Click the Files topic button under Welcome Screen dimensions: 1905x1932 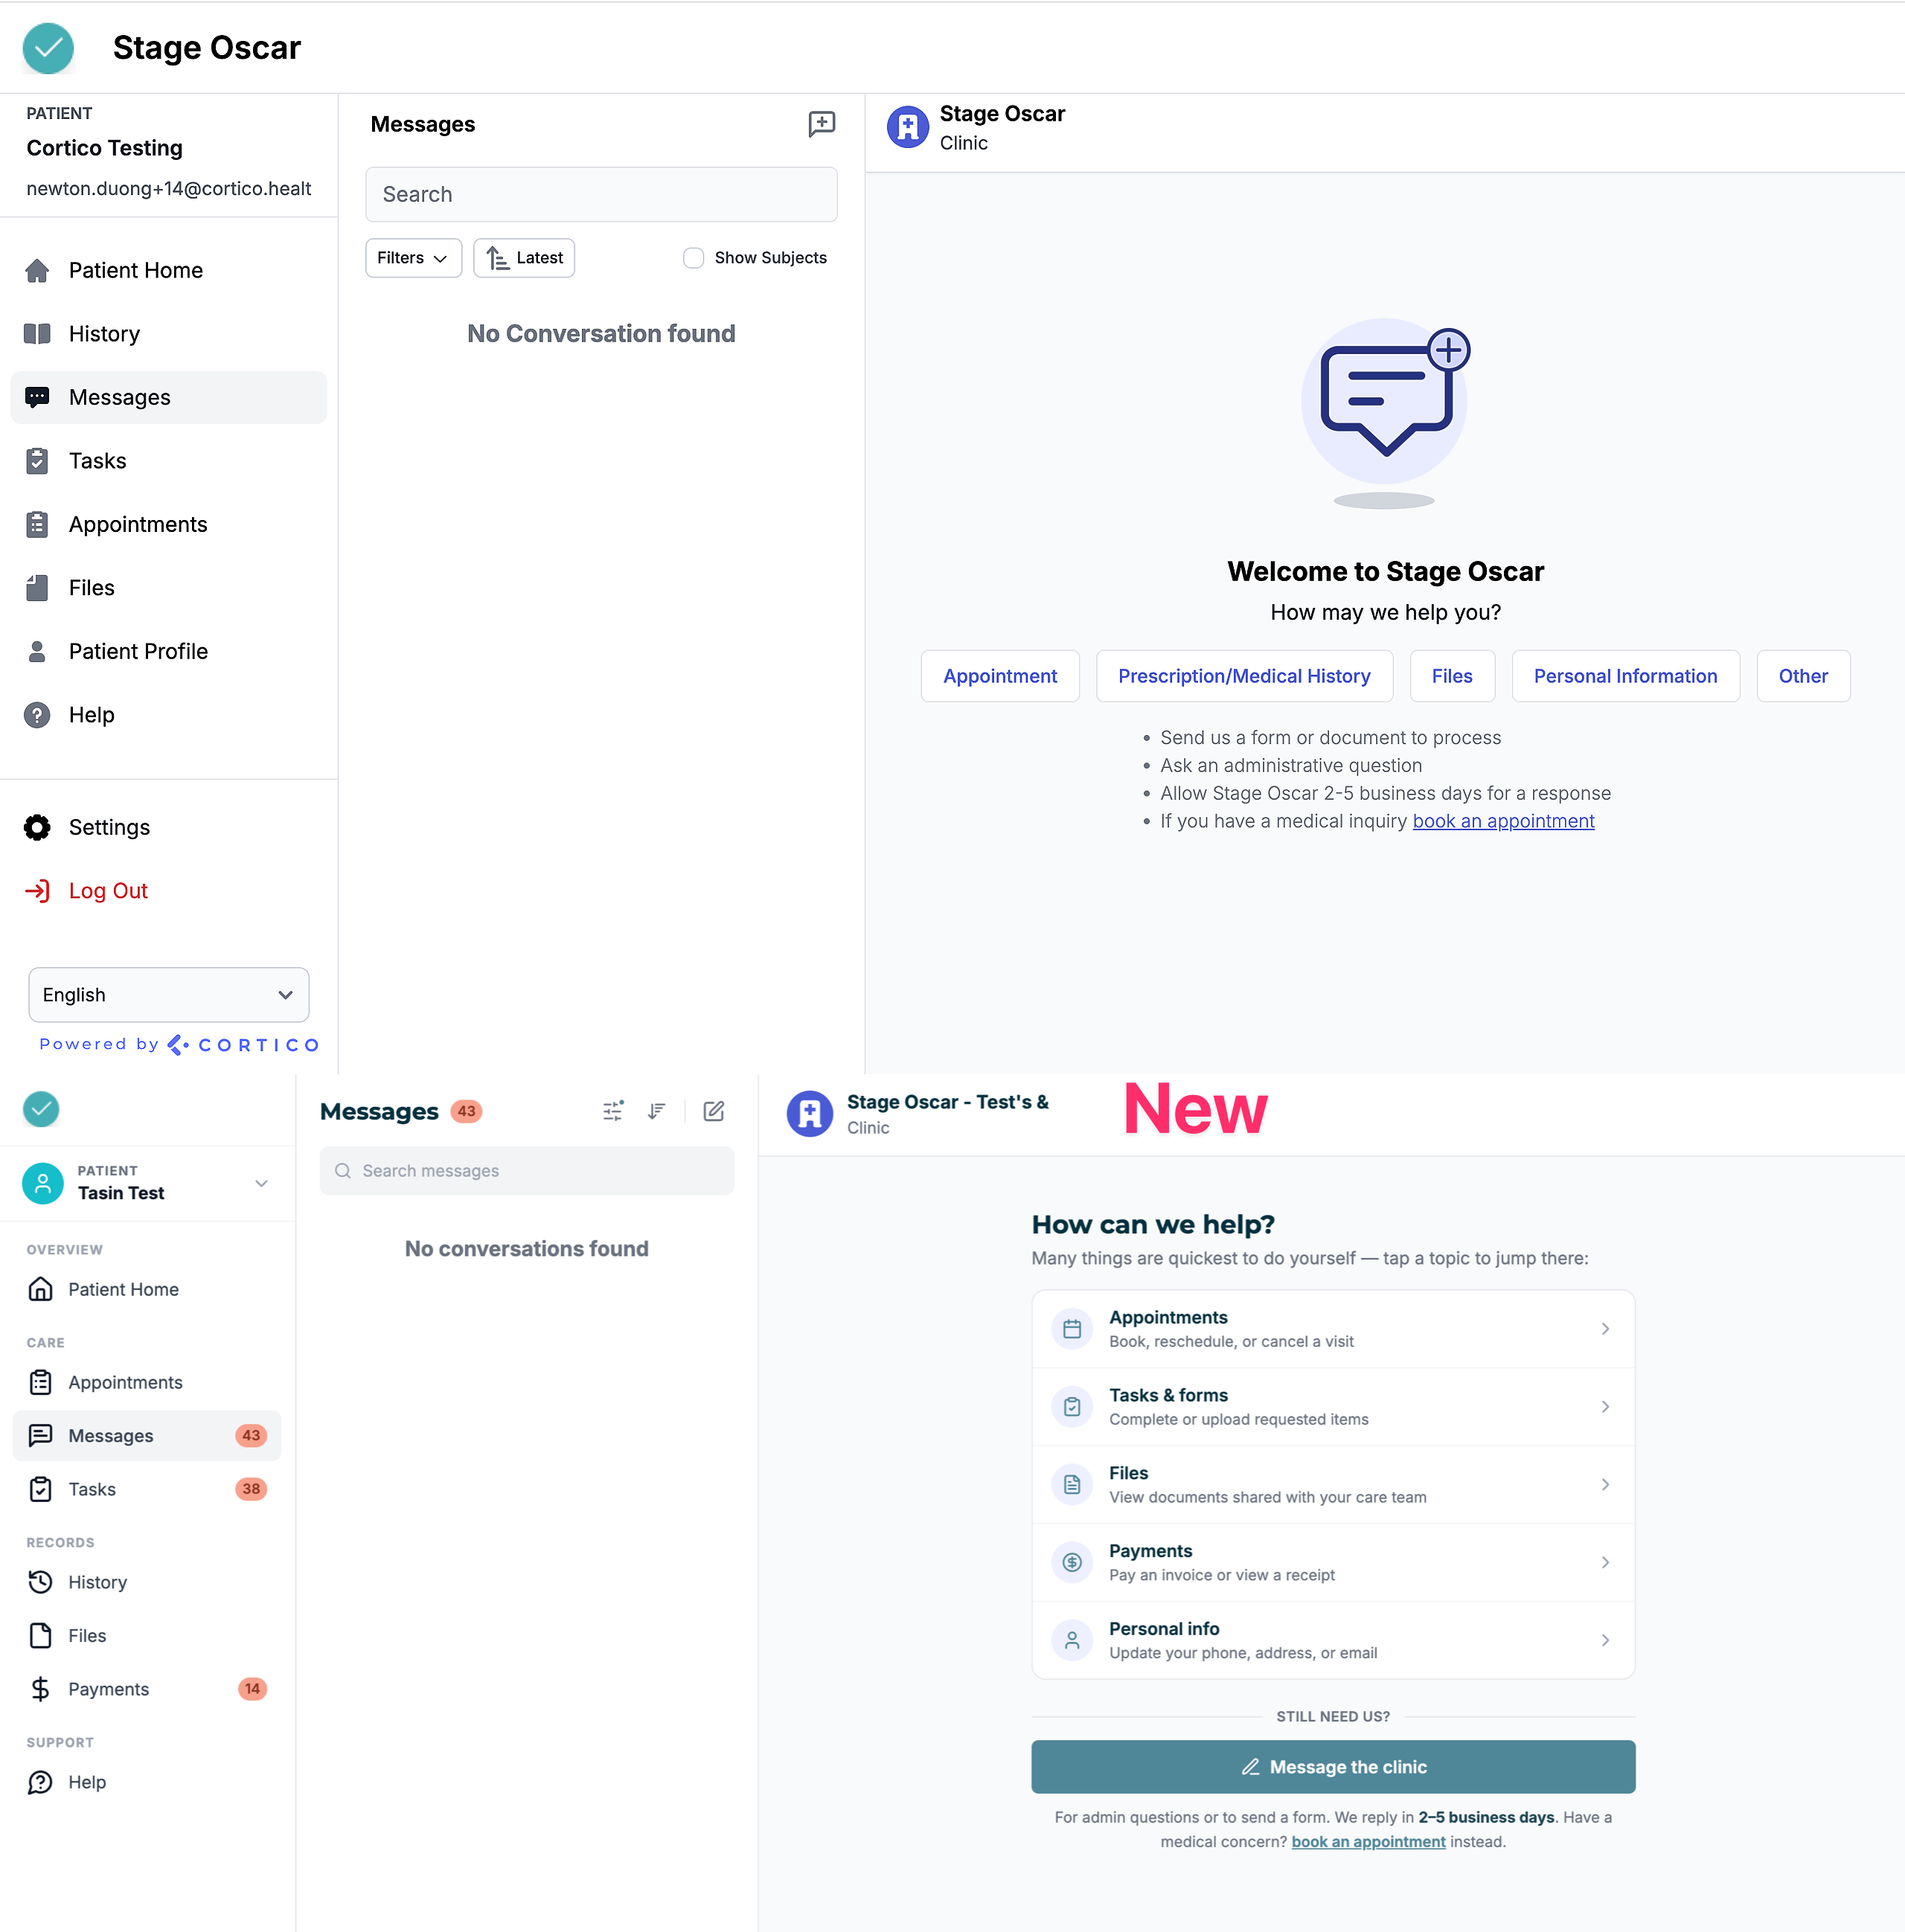[1452, 676]
